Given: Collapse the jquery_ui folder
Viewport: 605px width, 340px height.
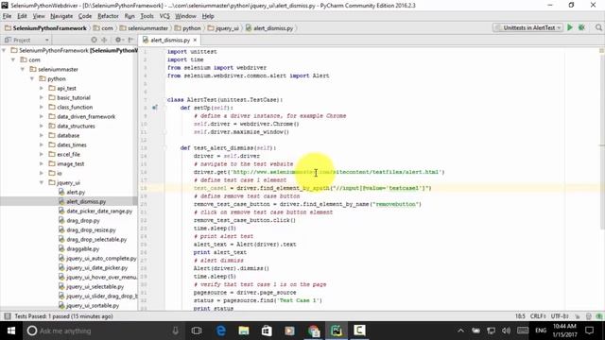Looking at the screenshot, I should (42, 182).
